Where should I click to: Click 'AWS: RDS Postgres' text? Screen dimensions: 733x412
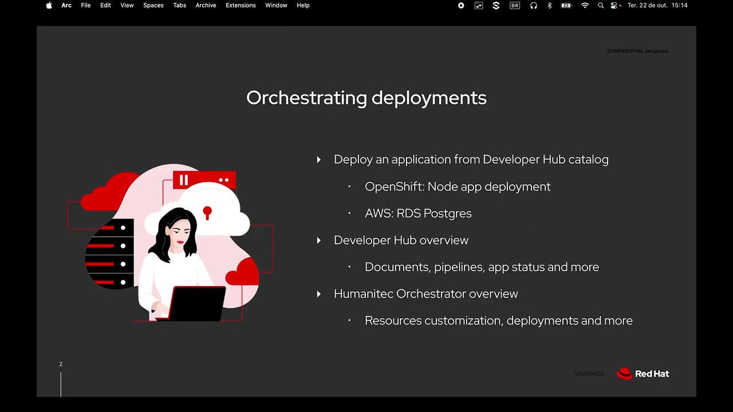[418, 213]
